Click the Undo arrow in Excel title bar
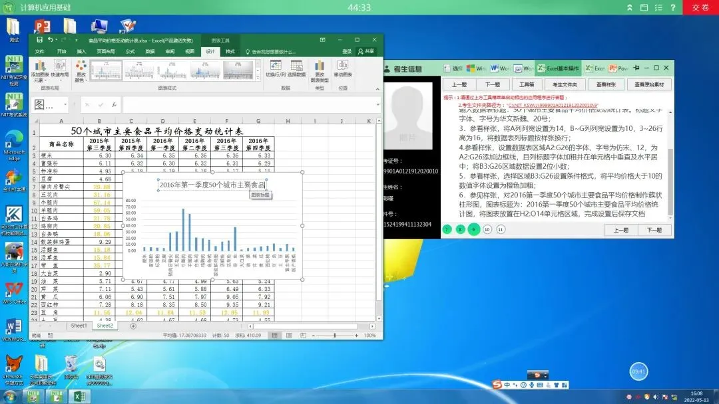 coord(51,41)
